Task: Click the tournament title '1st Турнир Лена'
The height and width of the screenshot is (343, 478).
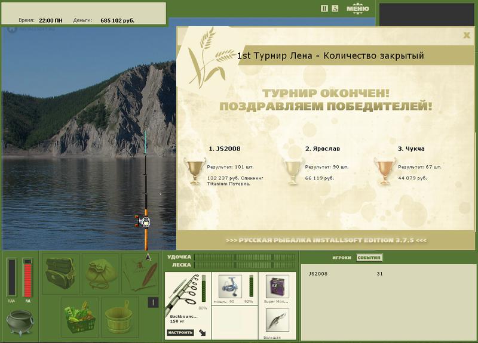Action: [x=274, y=55]
